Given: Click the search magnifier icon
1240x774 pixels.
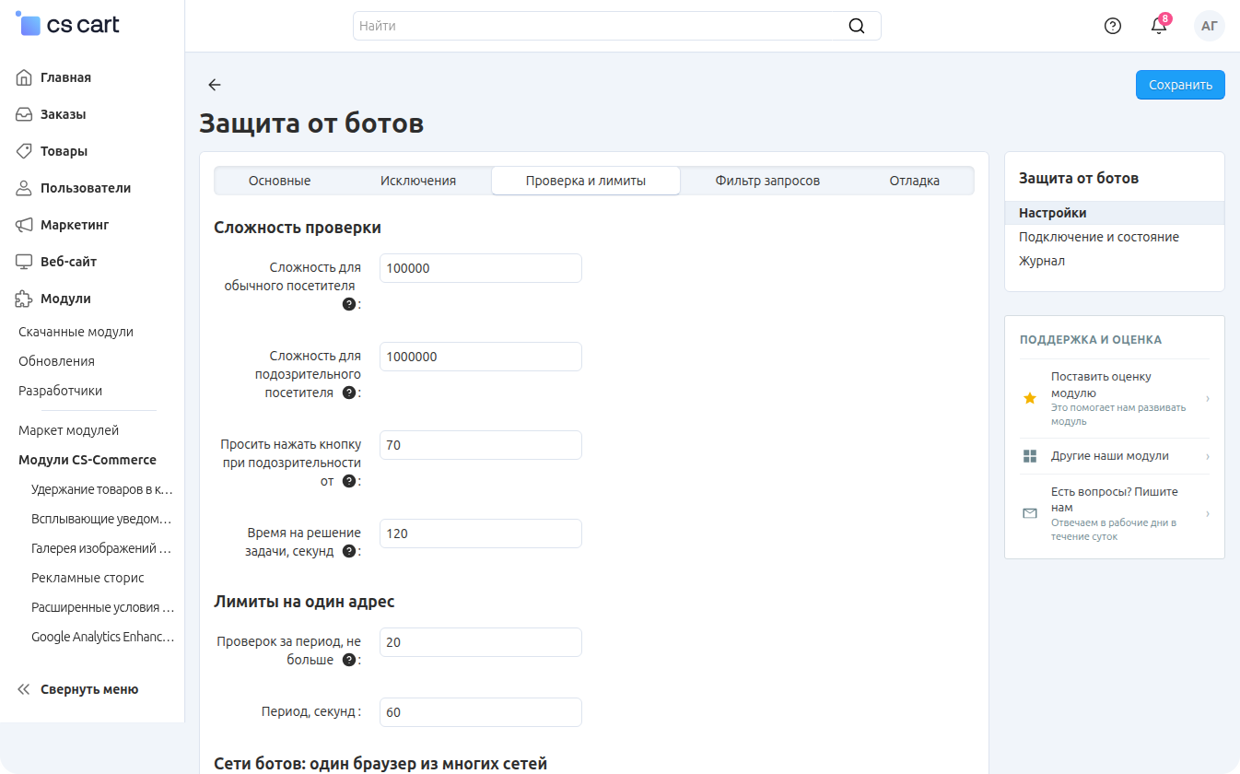Looking at the screenshot, I should (x=857, y=26).
